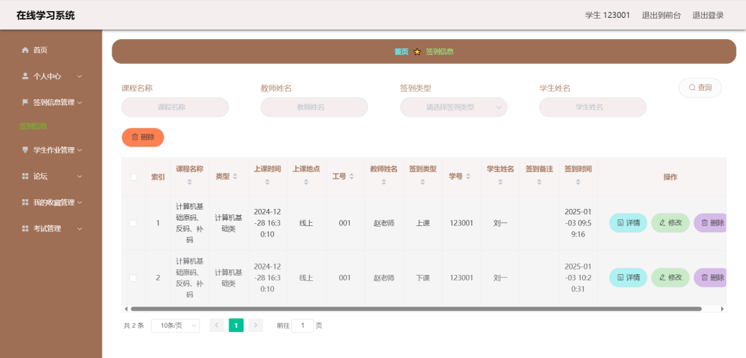Click the 查询 search button
The width and height of the screenshot is (746, 358).
[700, 88]
